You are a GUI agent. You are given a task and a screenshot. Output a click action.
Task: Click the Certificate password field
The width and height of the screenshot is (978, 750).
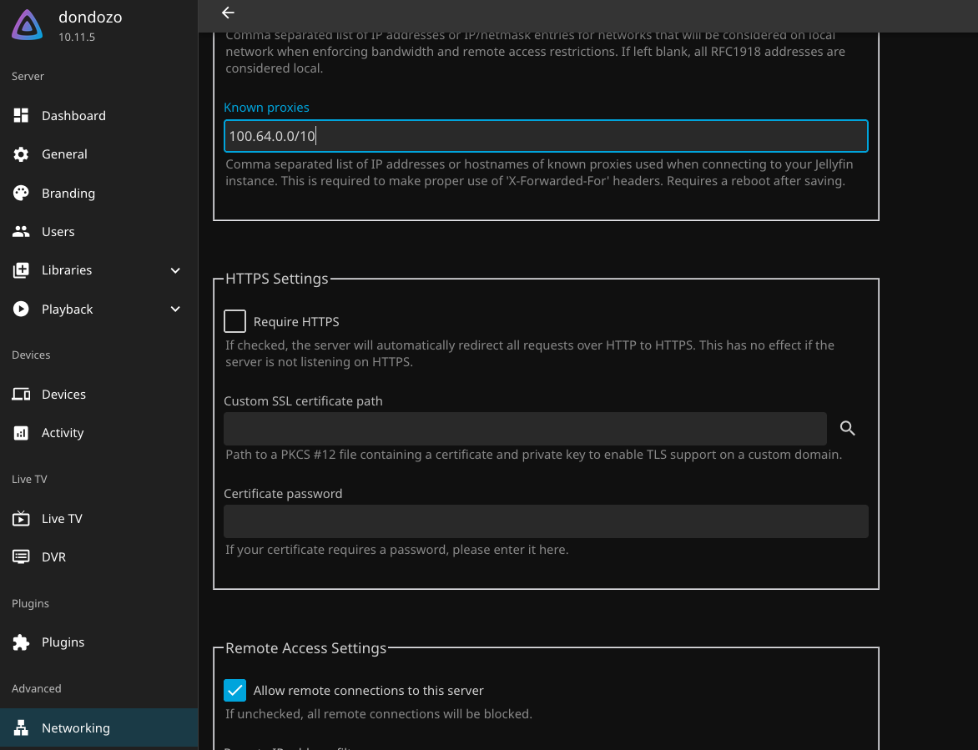point(546,521)
